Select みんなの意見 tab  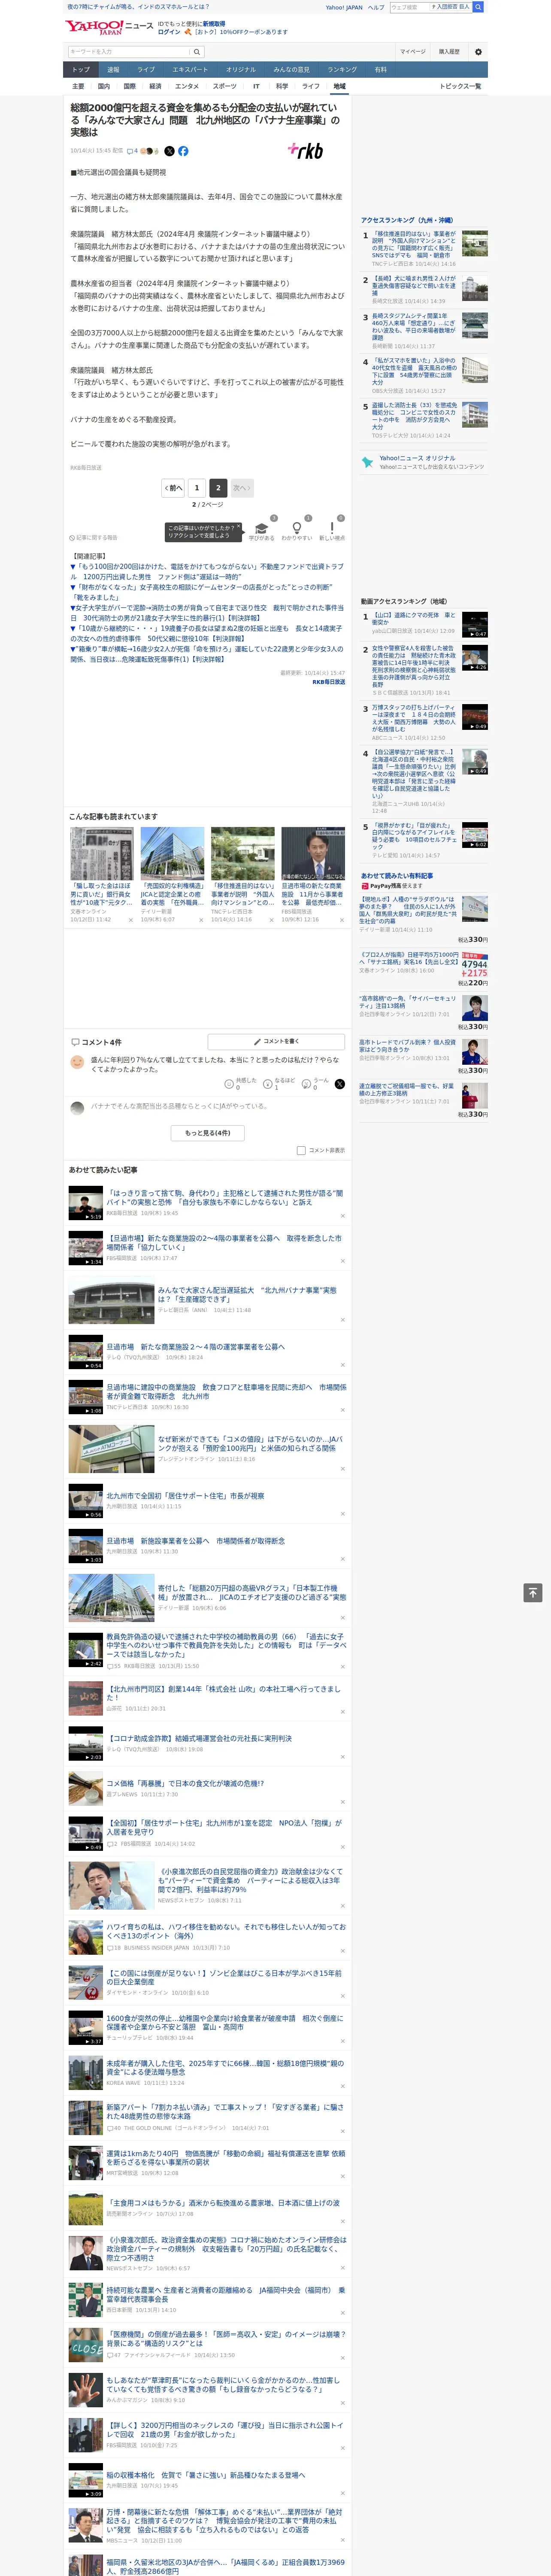[291, 70]
